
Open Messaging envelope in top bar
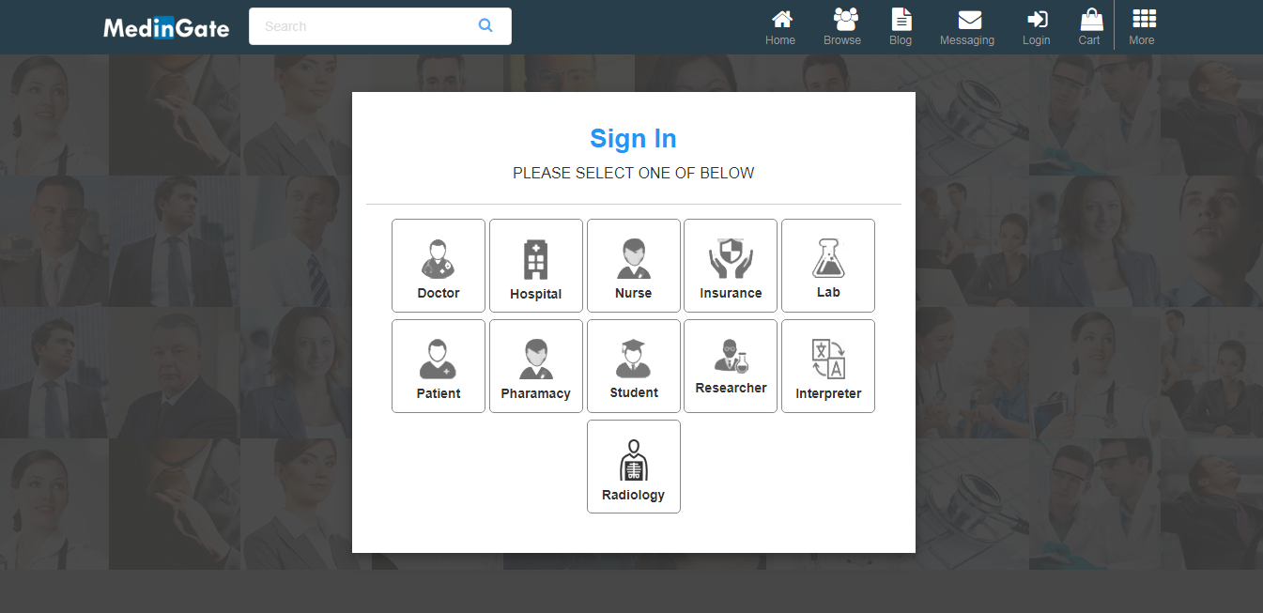(967, 27)
